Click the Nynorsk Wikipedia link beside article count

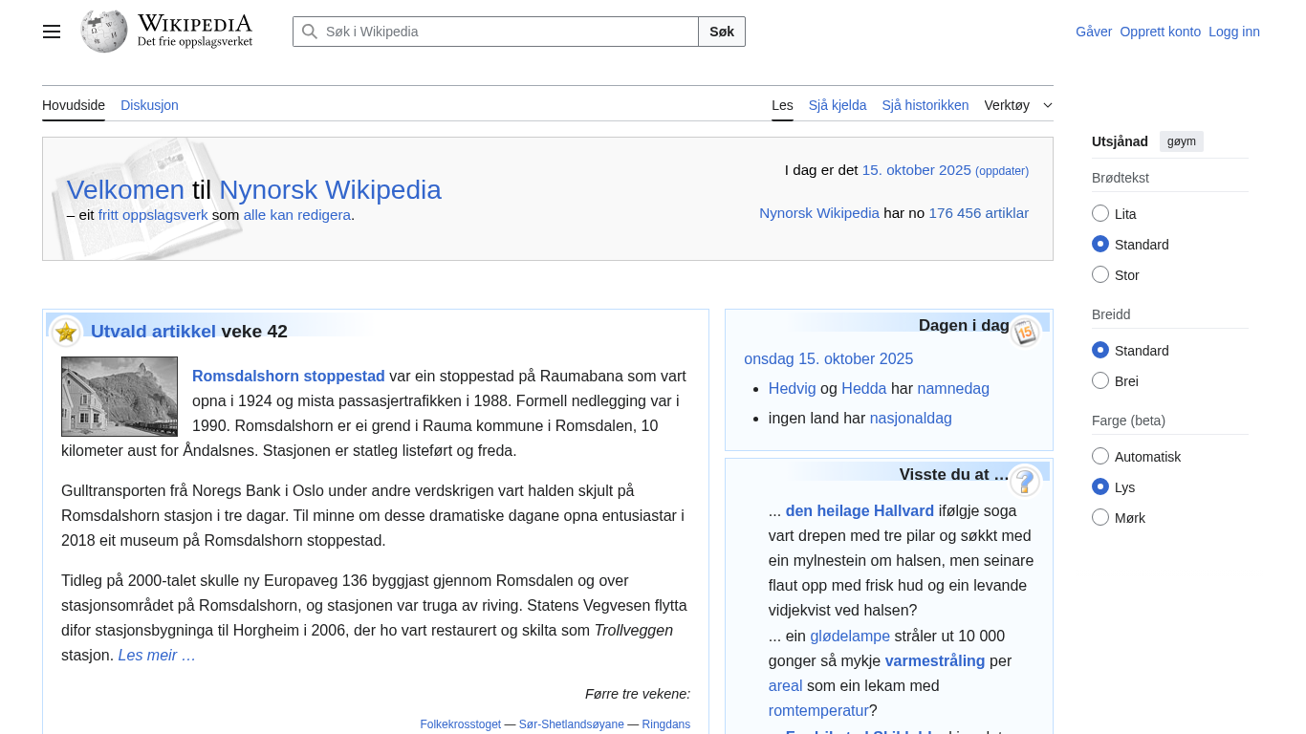[x=819, y=213]
